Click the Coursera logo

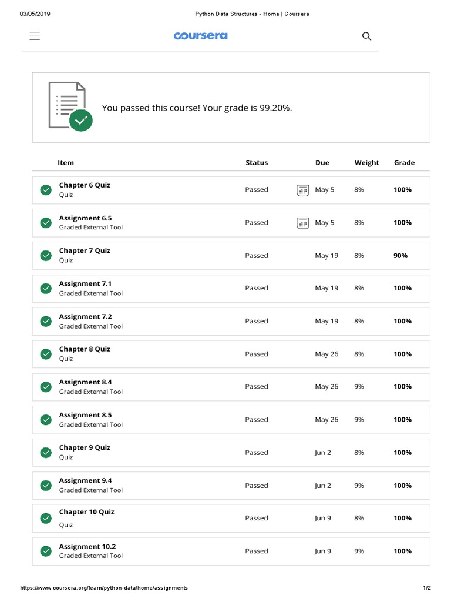pyautogui.click(x=200, y=36)
